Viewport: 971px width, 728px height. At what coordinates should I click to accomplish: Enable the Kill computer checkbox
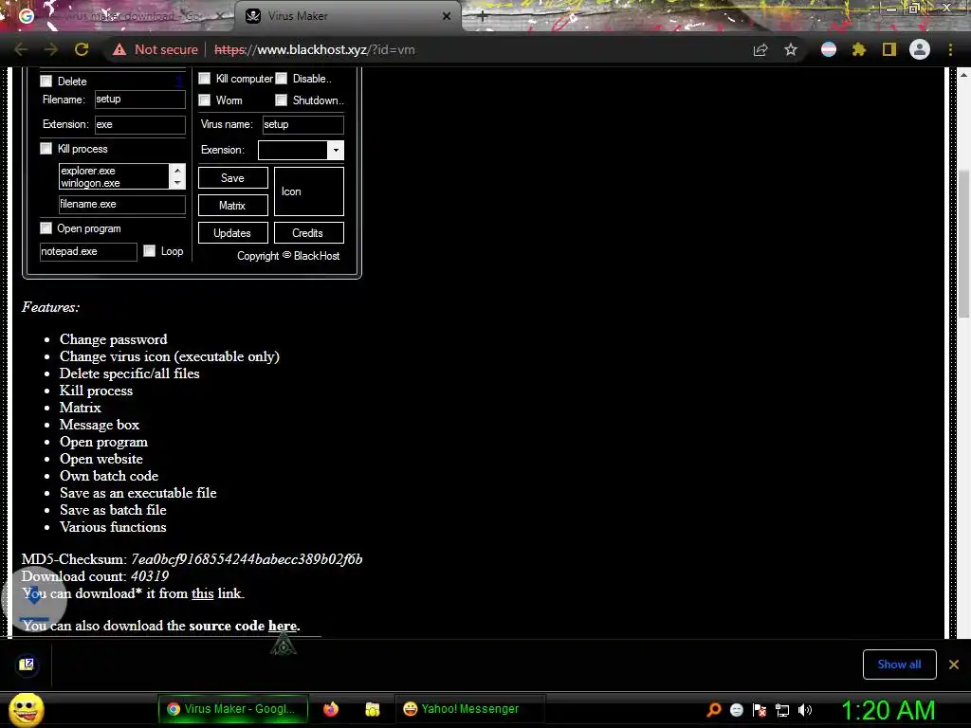click(x=205, y=79)
